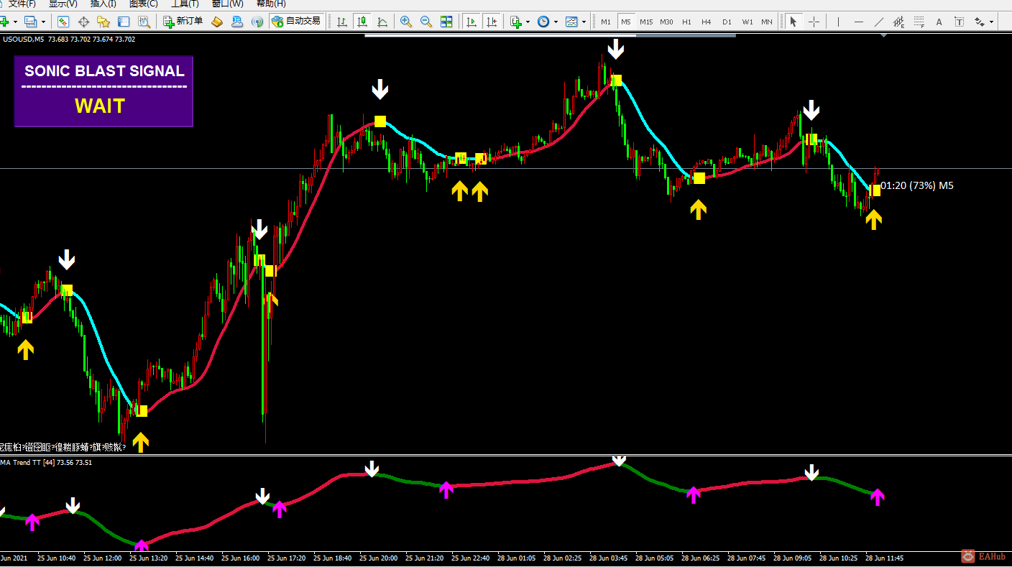This screenshot has width=1012, height=567.
Task: Expand the New Chart dropdown arrow
Action: tap(16, 22)
